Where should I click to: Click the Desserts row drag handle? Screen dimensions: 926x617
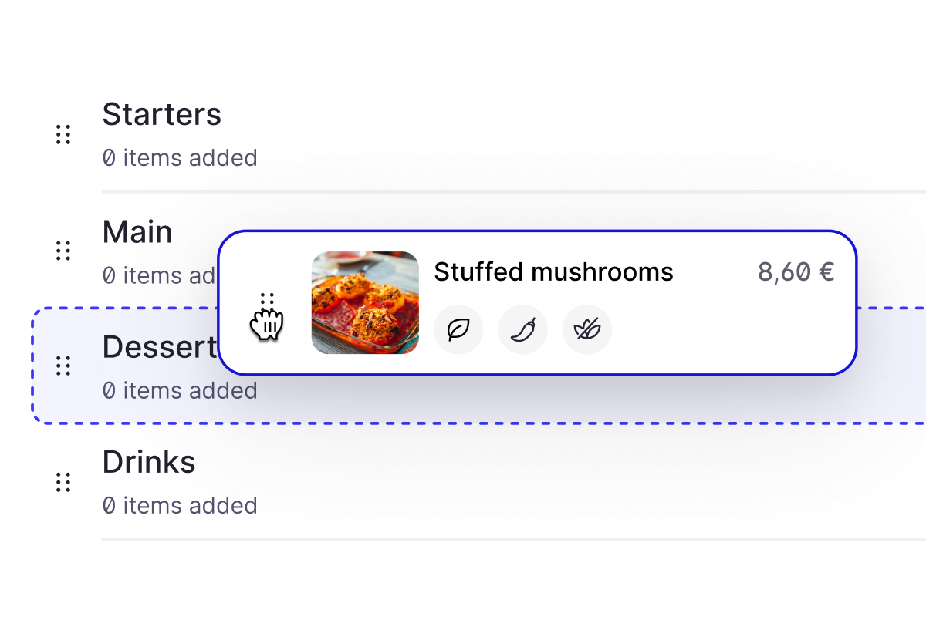(x=63, y=366)
